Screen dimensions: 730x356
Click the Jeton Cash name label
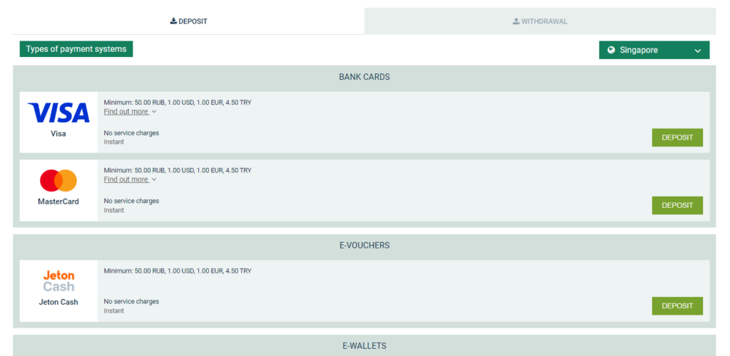[x=58, y=302]
